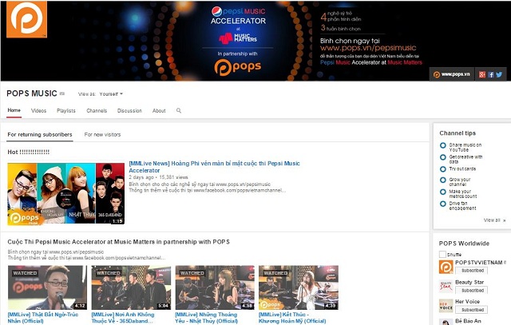The height and width of the screenshot is (325, 511).
Task: Click Subscribed button under POPSTVVIETNAM
Action: click(x=472, y=270)
